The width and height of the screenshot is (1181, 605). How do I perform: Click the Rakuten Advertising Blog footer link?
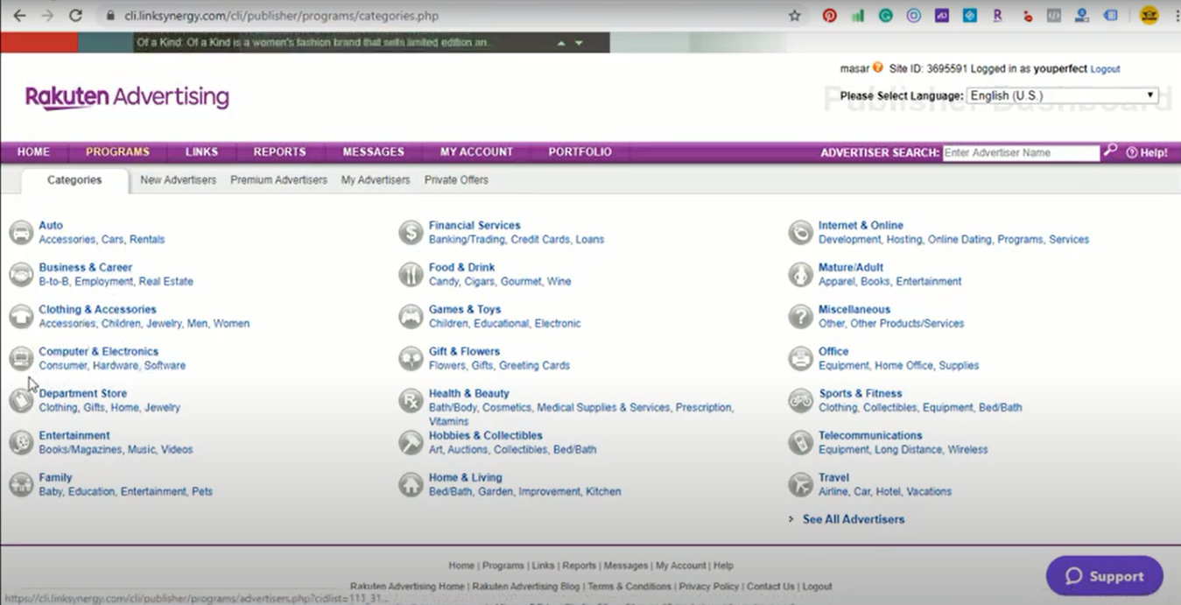tap(526, 587)
